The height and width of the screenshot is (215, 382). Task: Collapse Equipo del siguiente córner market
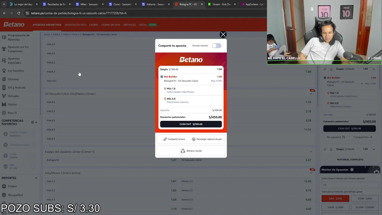click(311, 152)
